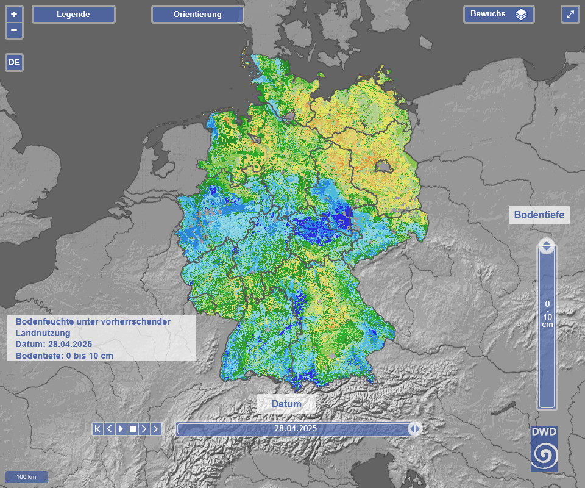The width and height of the screenshot is (585, 488).
Task: Click the Bodentiefe slider handle
Action: (x=547, y=246)
